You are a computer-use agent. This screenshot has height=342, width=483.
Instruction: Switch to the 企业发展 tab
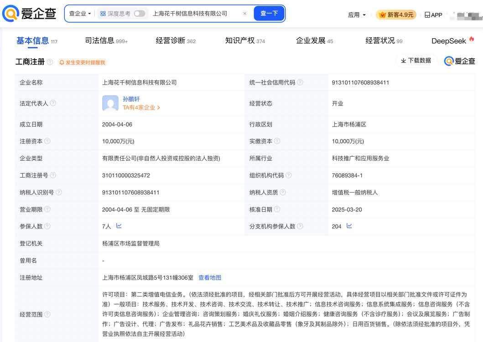click(x=315, y=41)
